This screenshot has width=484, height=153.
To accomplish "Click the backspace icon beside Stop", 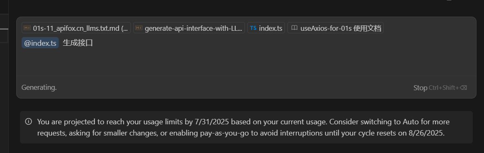I will tap(463, 88).
